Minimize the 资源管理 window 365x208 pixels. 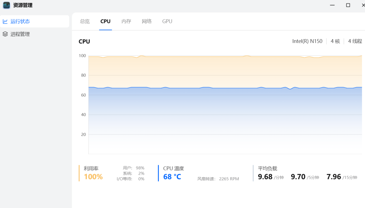click(x=333, y=5)
